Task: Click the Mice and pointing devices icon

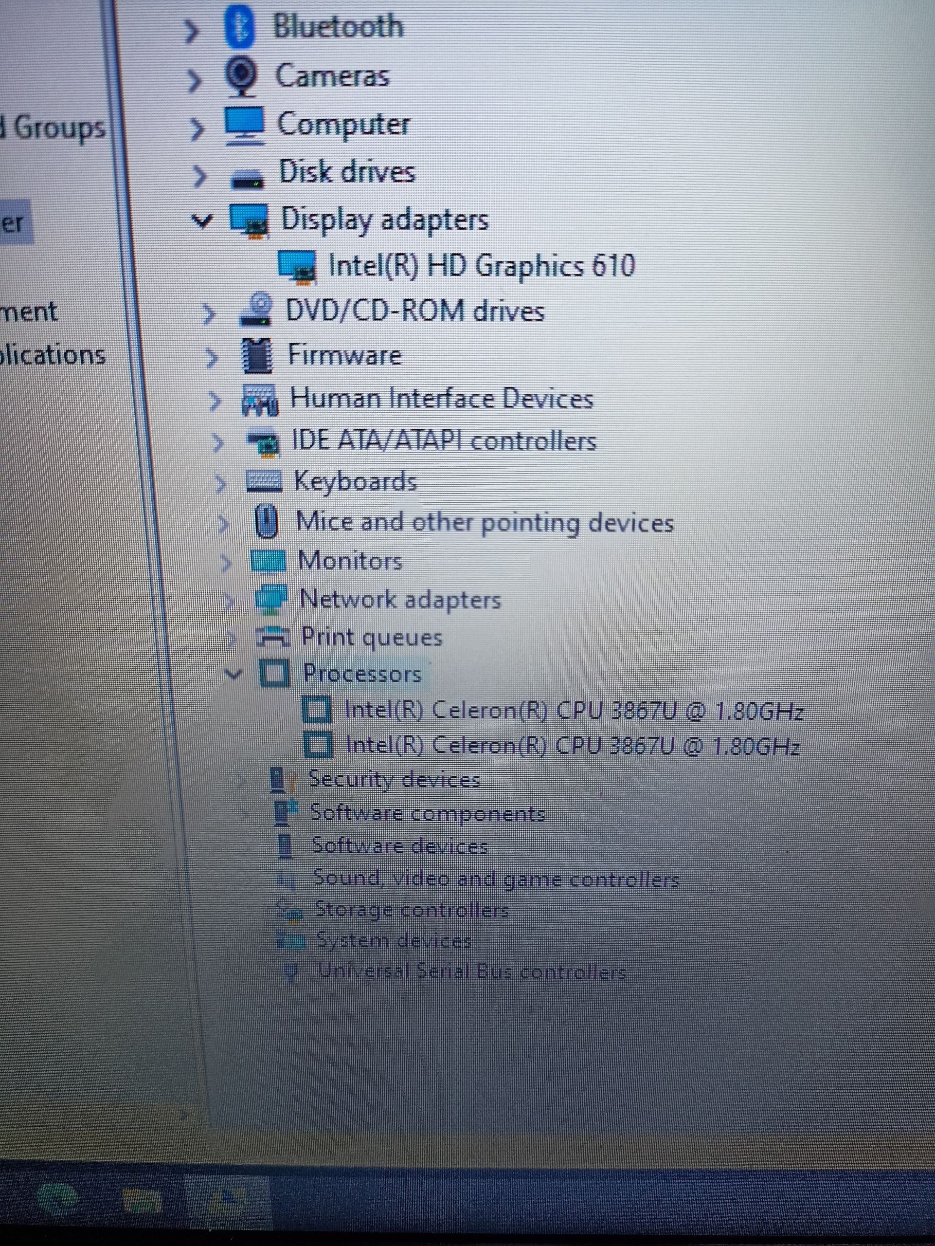Action: 266,521
